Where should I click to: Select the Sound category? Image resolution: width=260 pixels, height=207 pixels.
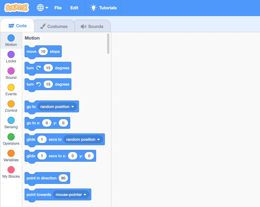pos(11,71)
